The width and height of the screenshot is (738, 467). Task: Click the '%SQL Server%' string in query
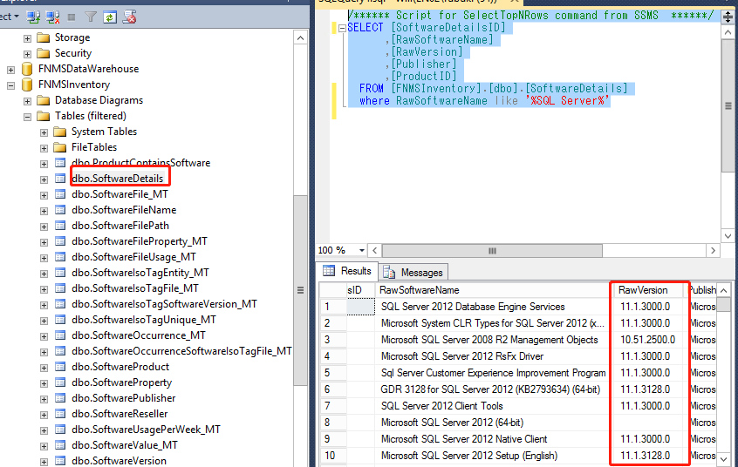point(568,101)
